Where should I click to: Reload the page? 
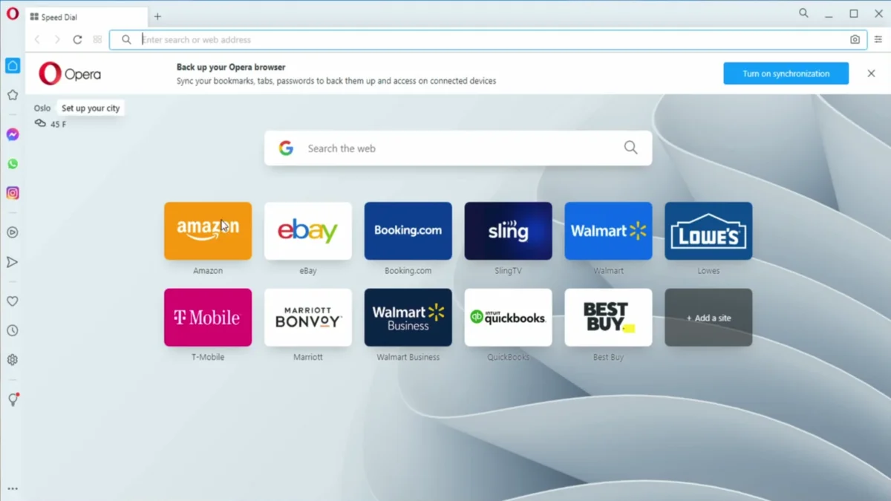[77, 39]
